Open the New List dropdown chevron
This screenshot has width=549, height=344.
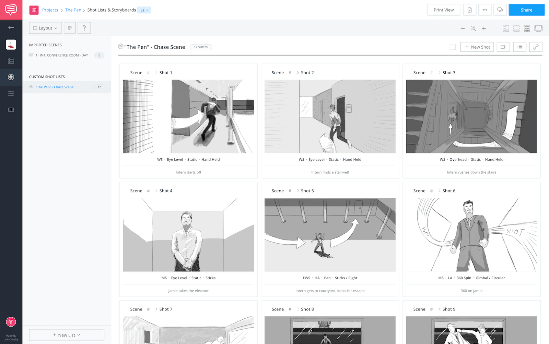79,335
